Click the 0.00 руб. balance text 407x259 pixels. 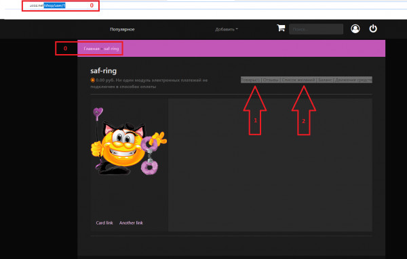[105, 80]
